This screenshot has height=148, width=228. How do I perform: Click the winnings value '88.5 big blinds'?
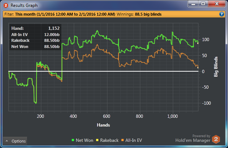coord(148,14)
